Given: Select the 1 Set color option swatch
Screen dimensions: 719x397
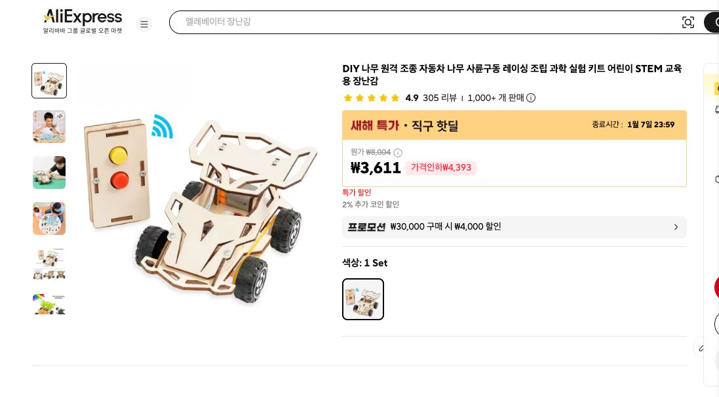Looking at the screenshot, I should point(363,299).
